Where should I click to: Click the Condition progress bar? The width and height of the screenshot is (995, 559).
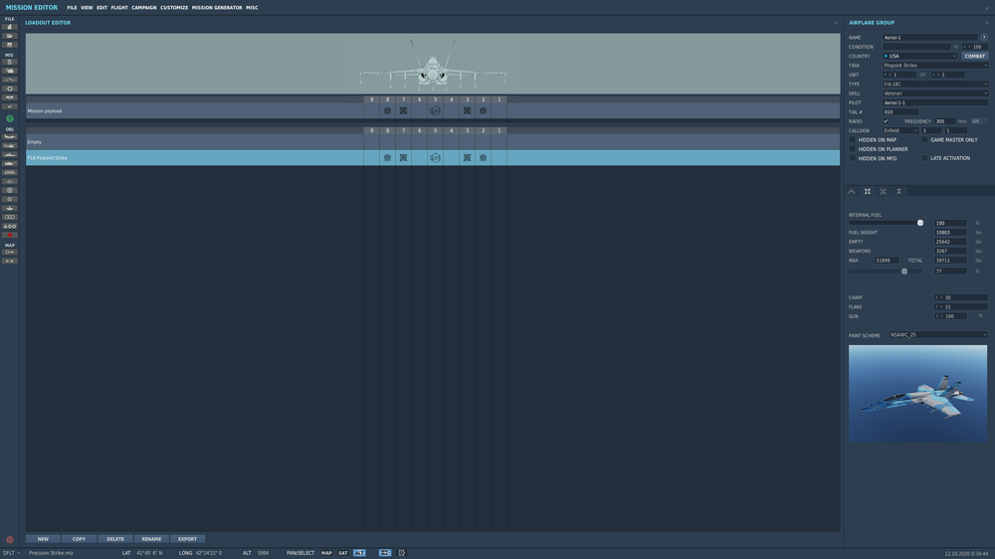[x=916, y=47]
